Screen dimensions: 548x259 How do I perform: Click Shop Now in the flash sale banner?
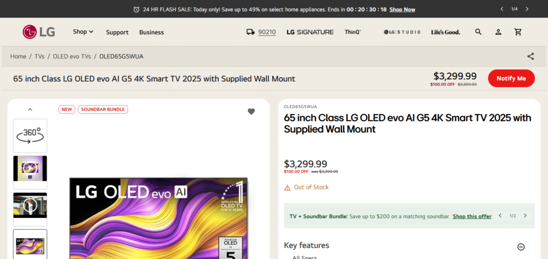402,10
